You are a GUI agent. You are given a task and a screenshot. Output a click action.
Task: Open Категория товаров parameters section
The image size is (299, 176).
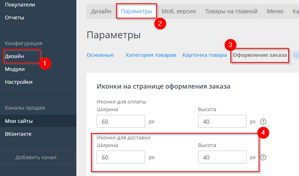tap(151, 55)
